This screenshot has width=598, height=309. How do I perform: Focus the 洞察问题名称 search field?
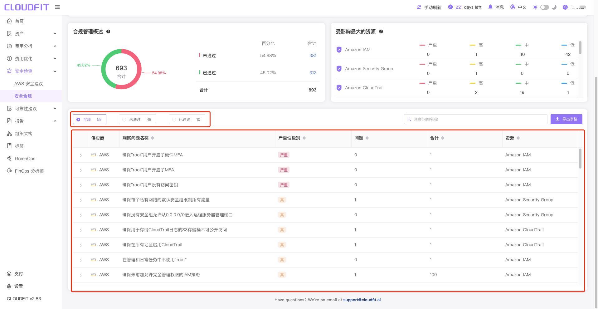(476, 119)
